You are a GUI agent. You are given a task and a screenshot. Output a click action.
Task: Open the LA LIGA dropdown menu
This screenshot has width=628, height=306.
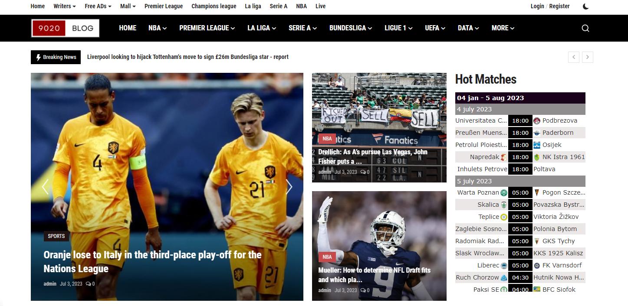coord(262,28)
